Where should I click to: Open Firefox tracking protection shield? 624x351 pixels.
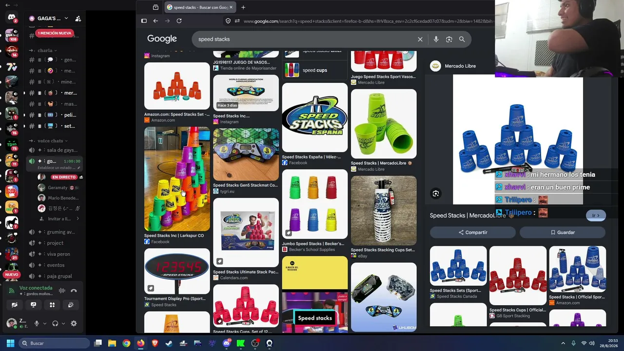(228, 21)
